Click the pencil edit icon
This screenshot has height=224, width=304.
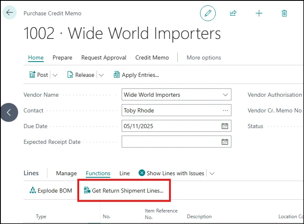207,13
